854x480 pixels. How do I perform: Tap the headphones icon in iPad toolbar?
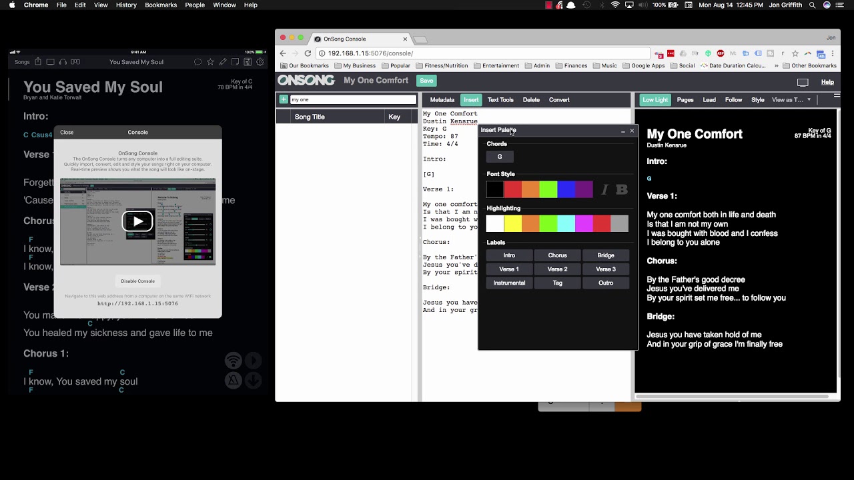click(x=63, y=62)
